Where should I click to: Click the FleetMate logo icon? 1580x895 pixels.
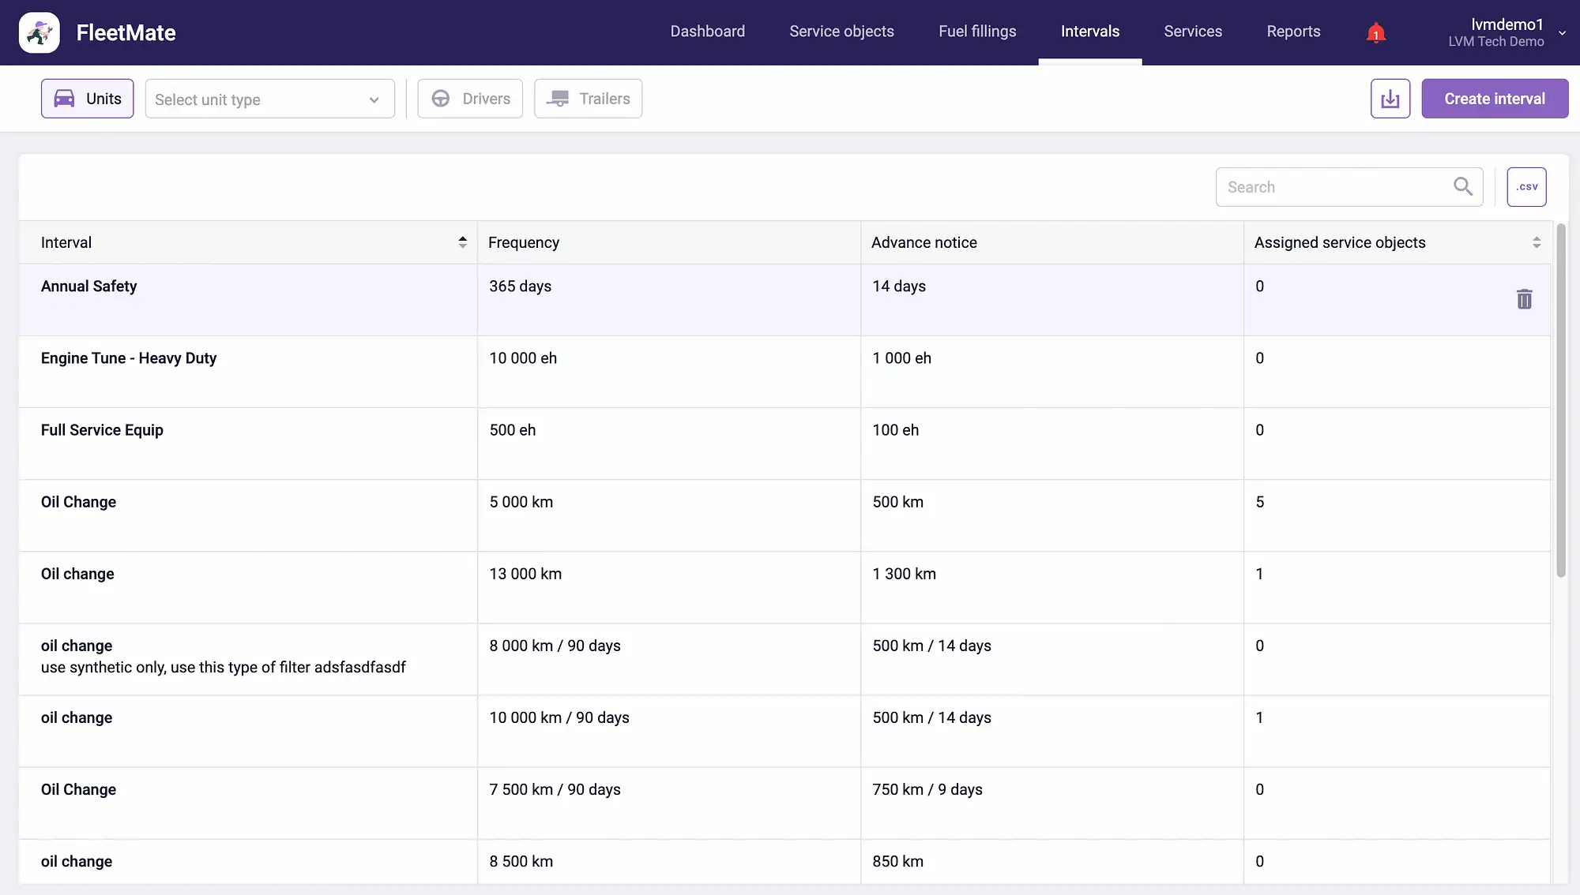click(x=39, y=32)
